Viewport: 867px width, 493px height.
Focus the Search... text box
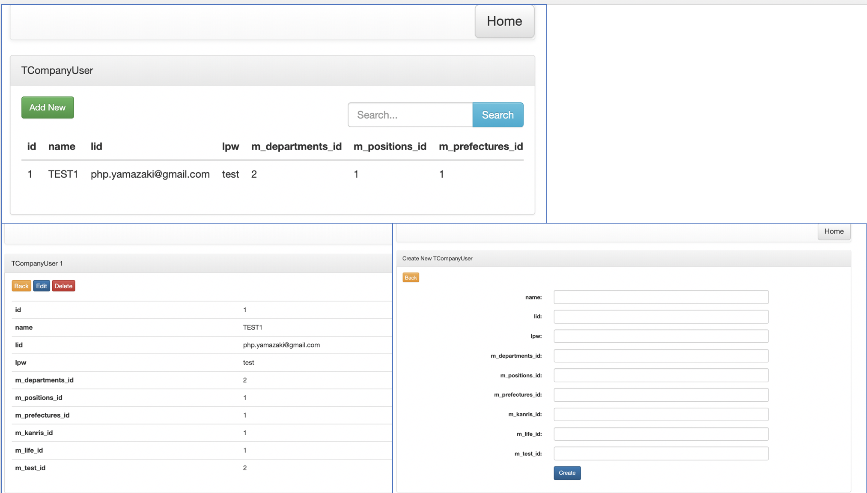click(x=410, y=115)
